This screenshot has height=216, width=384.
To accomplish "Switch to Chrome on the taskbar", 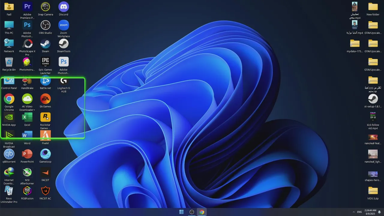I will click(202, 212).
